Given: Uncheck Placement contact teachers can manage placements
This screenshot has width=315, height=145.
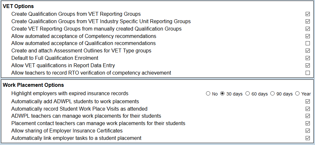Looking at the screenshot, I should [x=308, y=123].
